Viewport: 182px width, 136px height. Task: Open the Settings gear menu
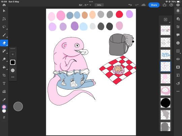[x=178, y=5]
